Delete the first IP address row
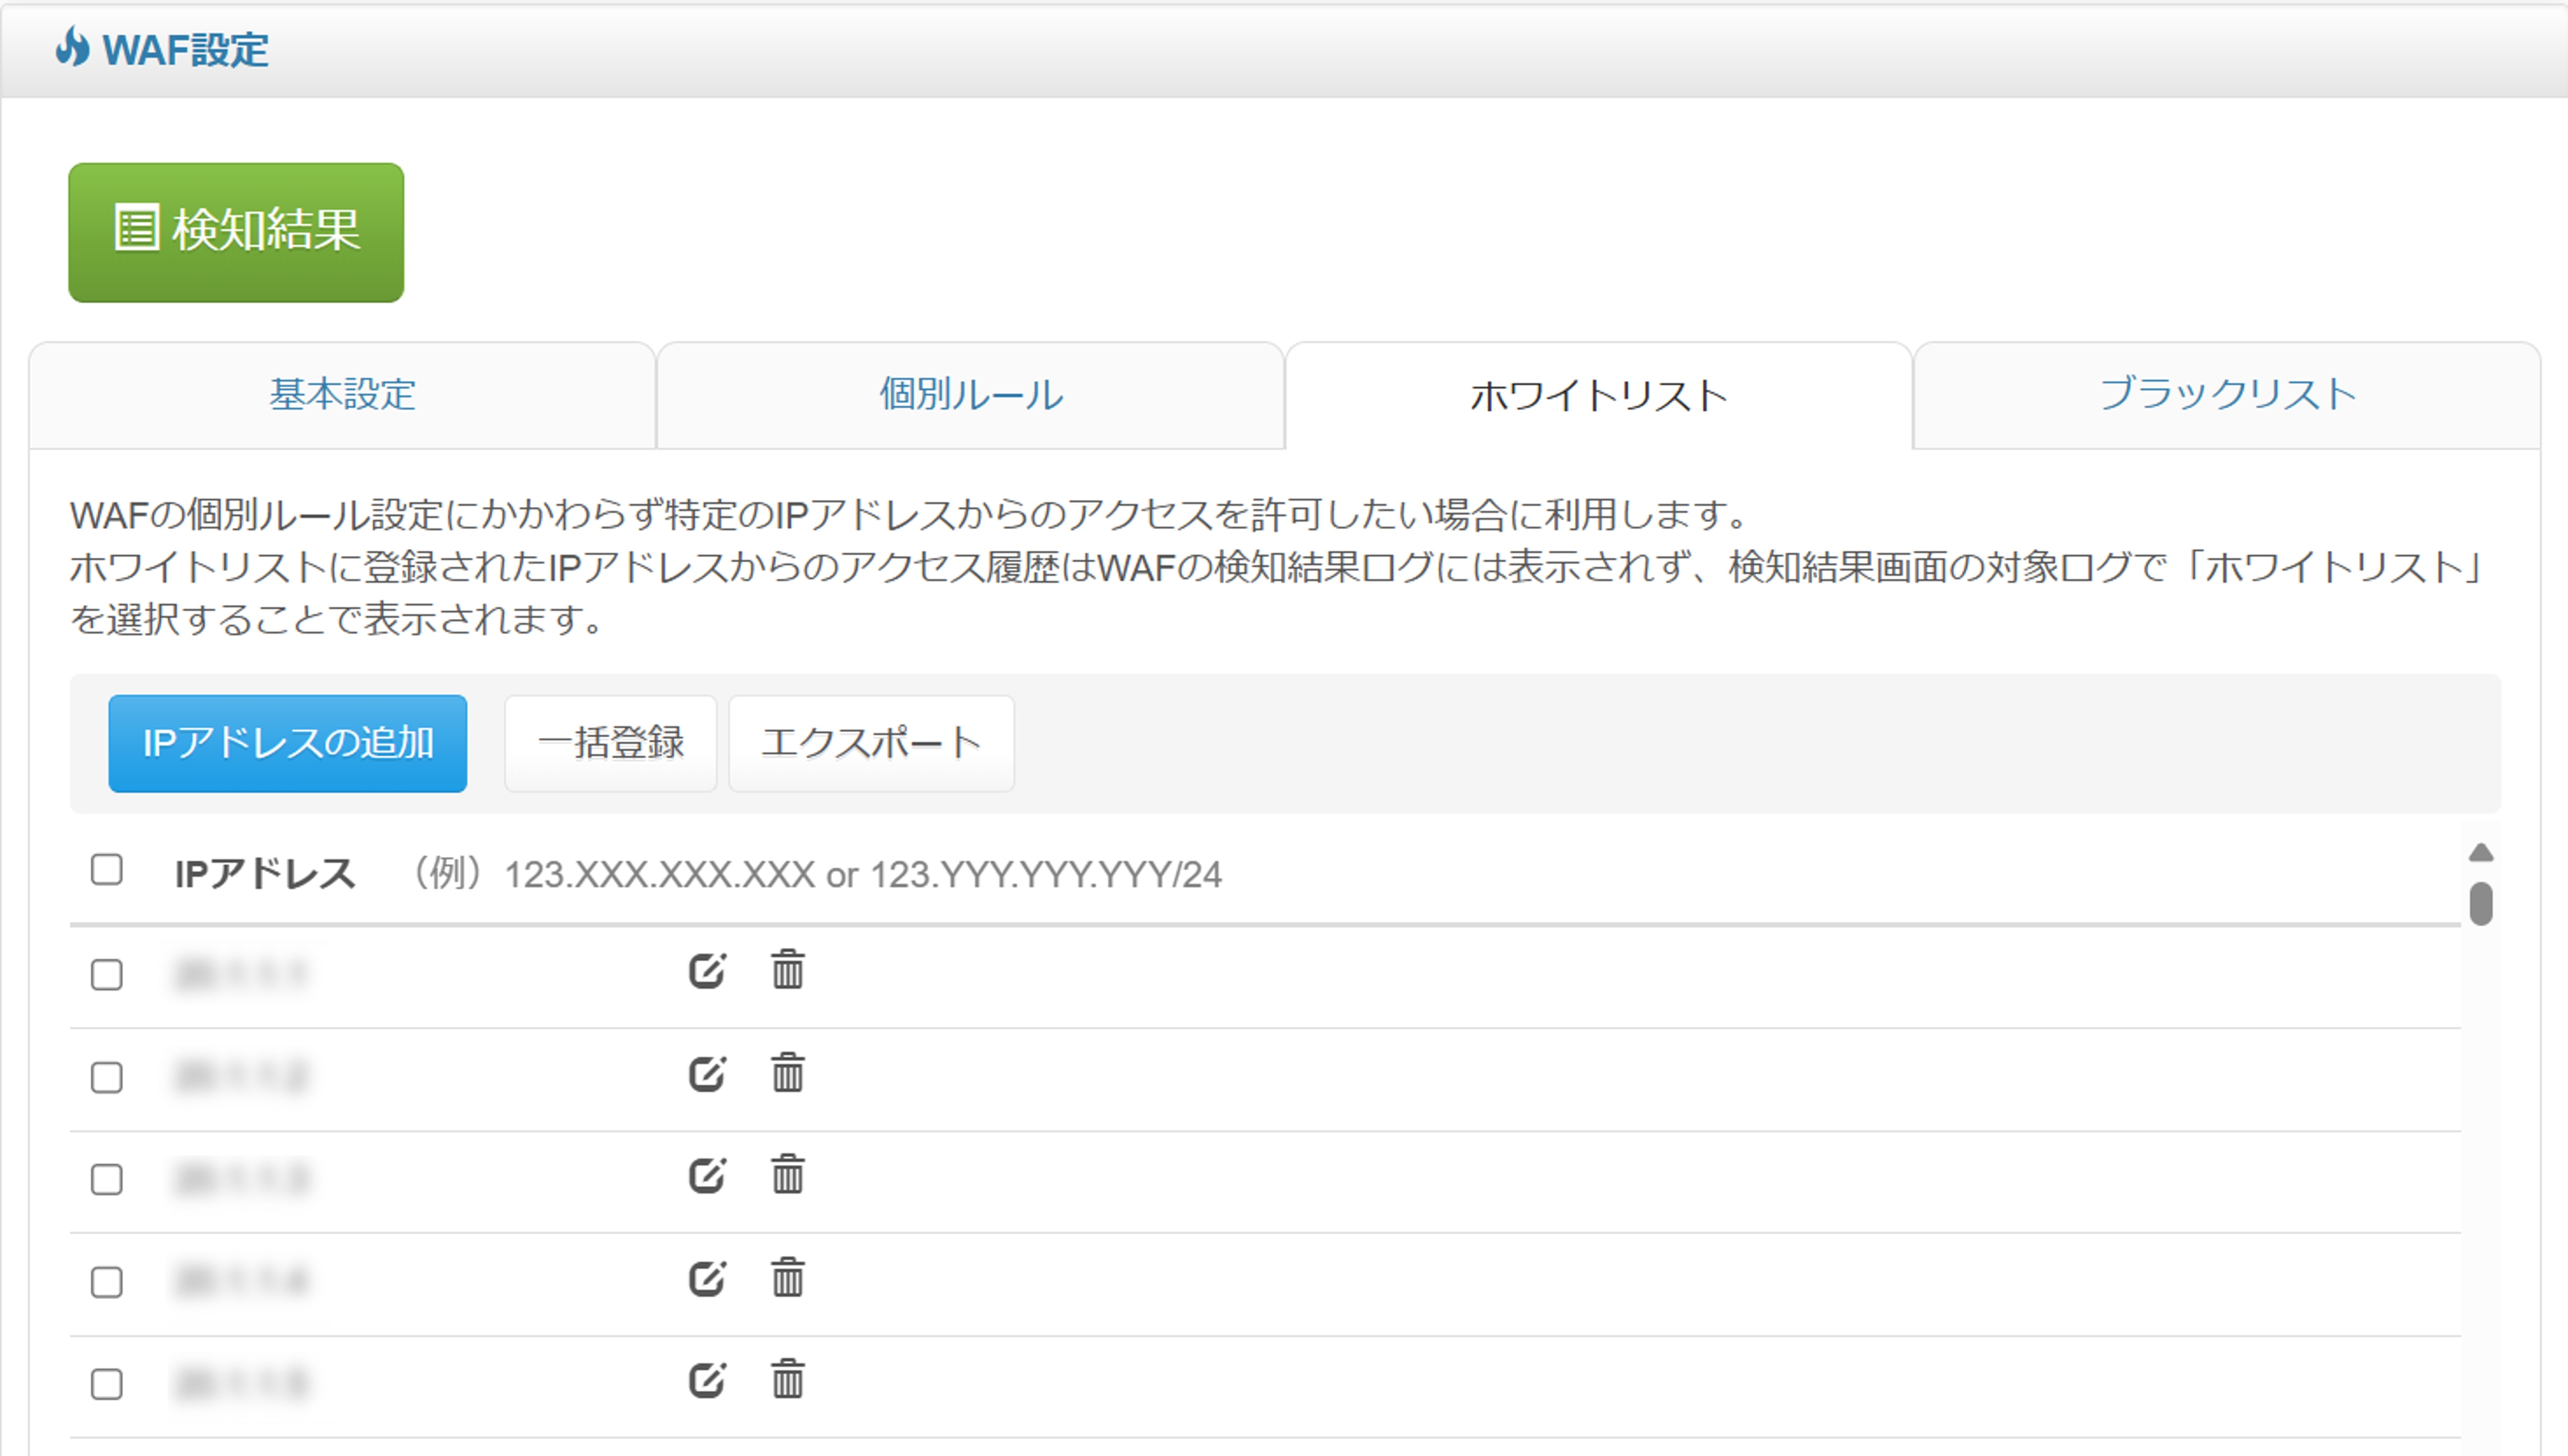Image resolution: width=2568 pixels, height=1456 pixels. coord(787,969)
